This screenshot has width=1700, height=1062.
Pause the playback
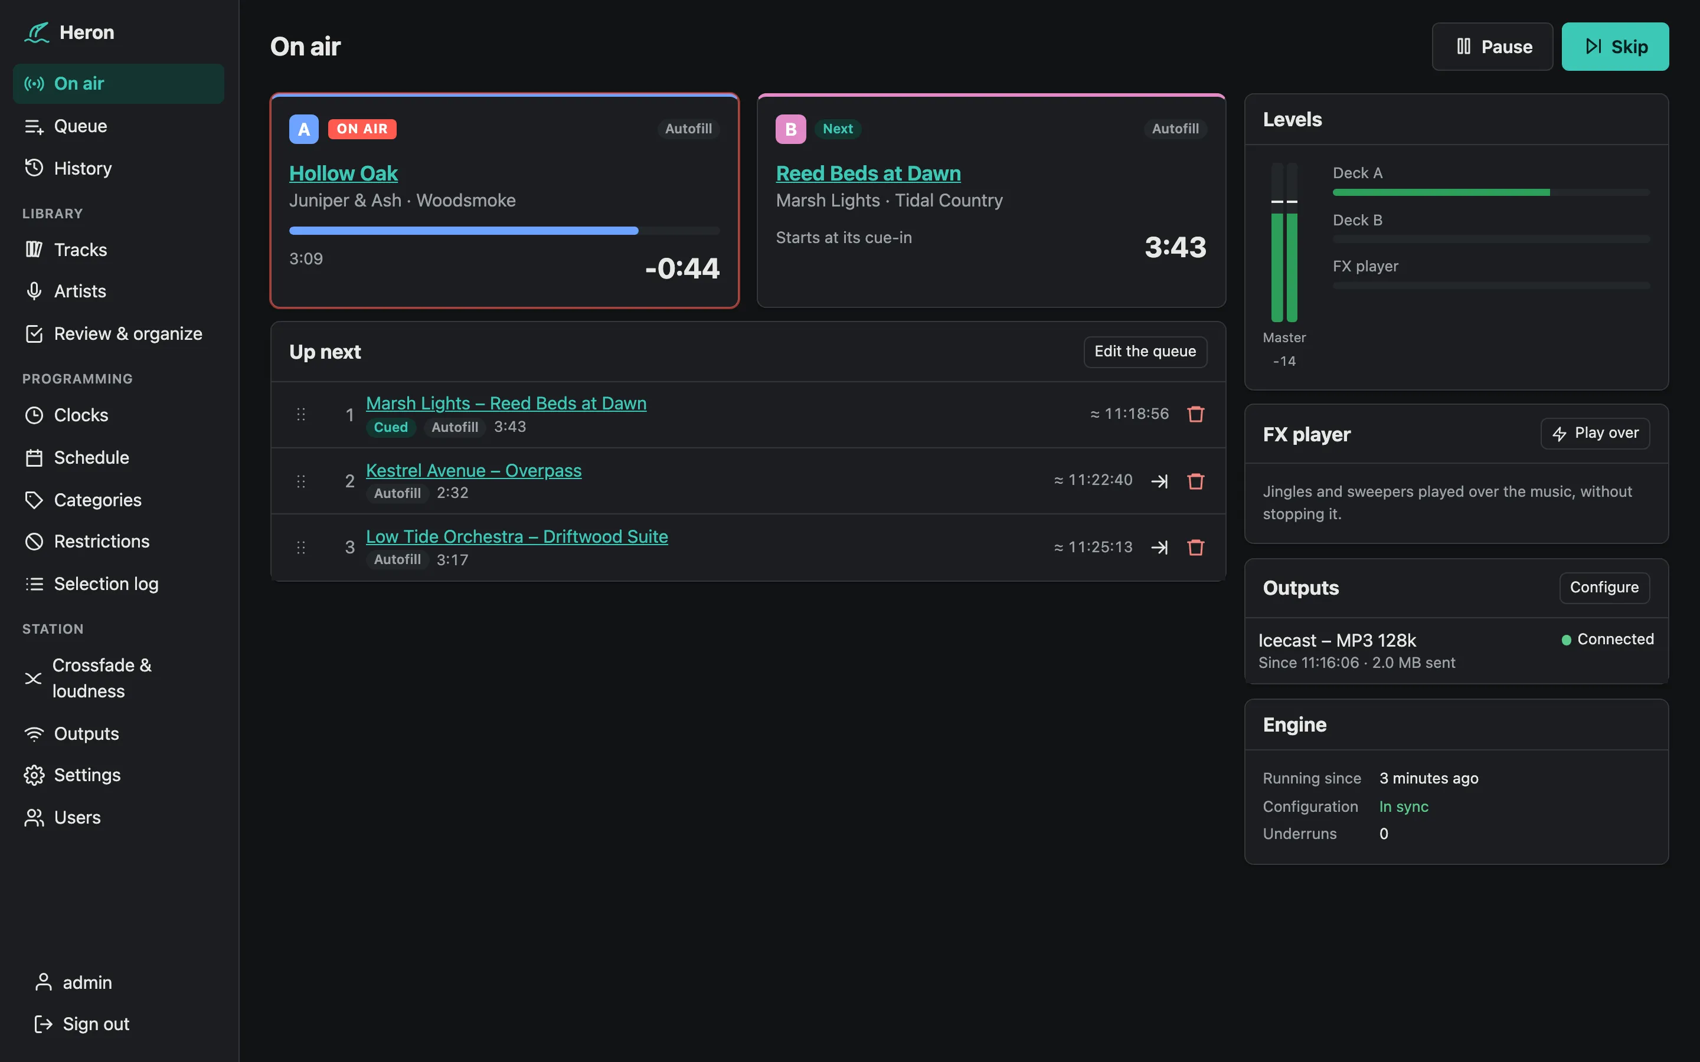[x=1492, y=47]
